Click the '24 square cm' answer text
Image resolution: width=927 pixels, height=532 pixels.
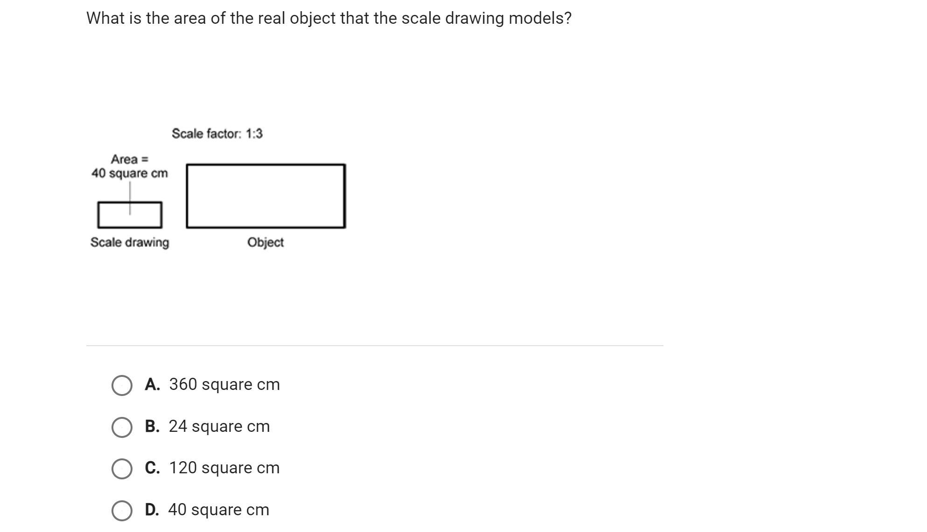[x=219, y=426]
